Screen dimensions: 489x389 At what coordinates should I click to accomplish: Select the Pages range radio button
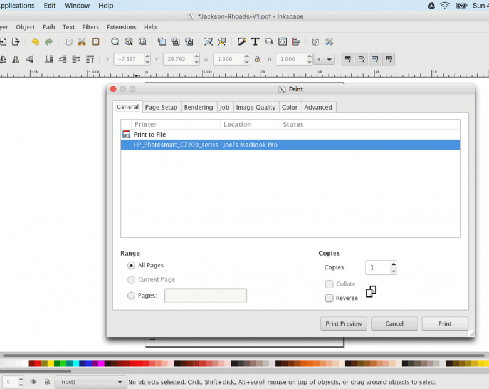[131, 296]
